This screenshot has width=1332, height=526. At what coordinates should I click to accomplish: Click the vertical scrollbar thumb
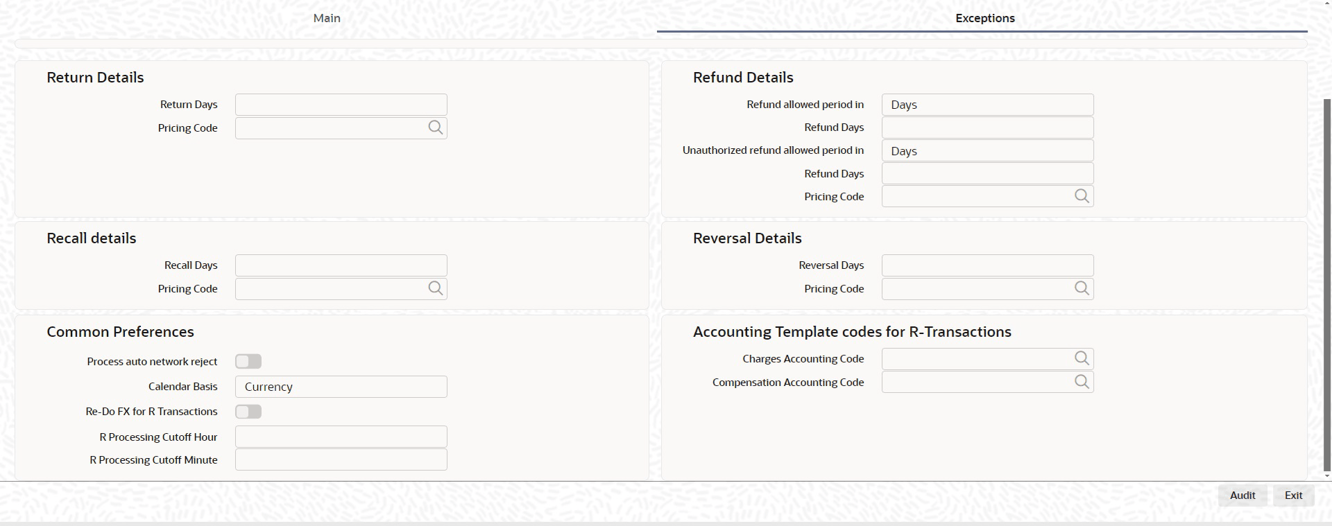pyautogui.click(x=1327, y=284)
